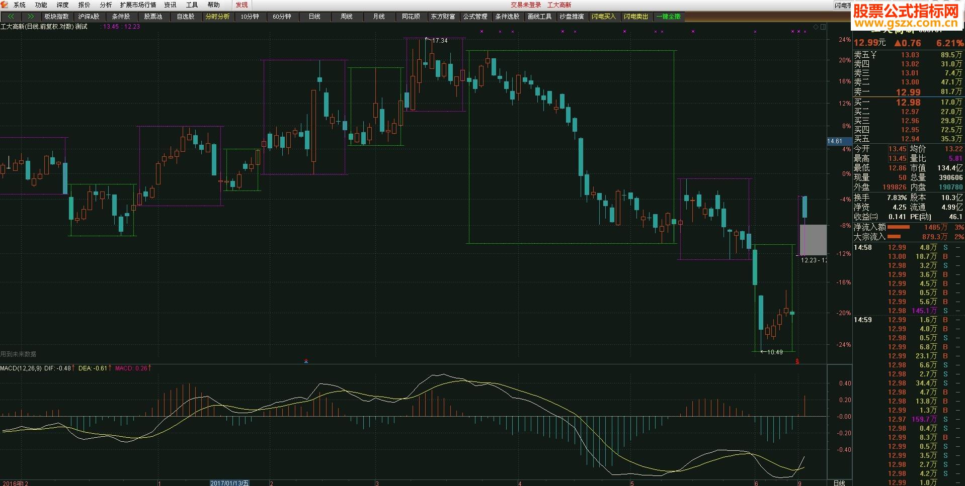Click the 卖一 price 12.99

click(908, 92)
